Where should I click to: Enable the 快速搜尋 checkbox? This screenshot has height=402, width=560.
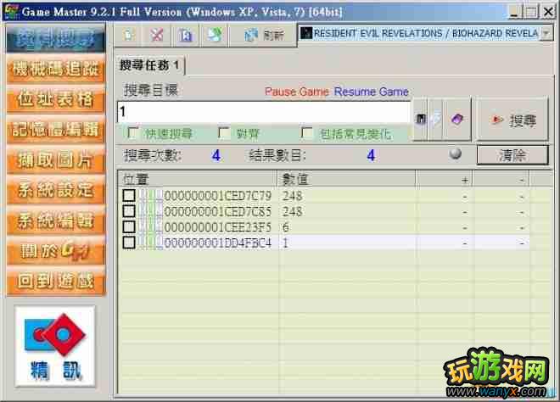[x=133, y=133]
